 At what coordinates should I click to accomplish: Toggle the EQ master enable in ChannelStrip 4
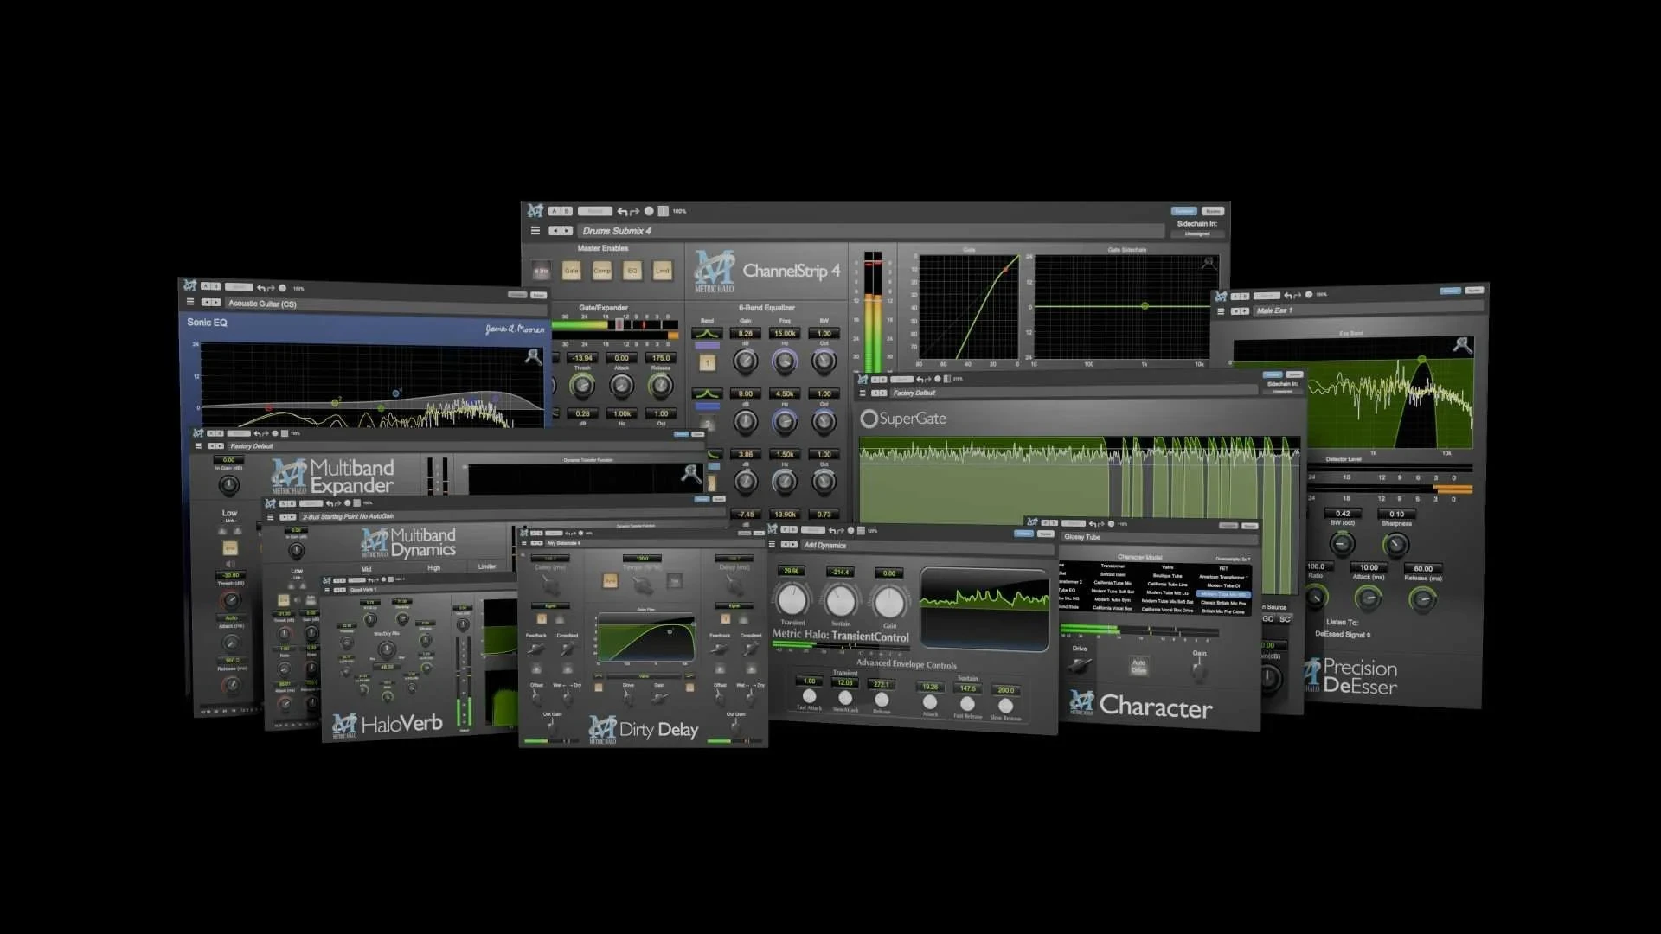pos(632,271)
